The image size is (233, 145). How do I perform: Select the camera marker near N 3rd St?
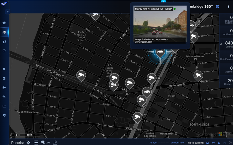[x=95, y=16]
